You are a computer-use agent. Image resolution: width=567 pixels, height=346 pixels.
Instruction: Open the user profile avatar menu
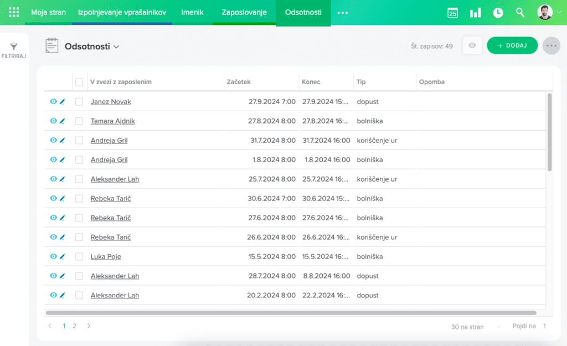point(545,12)
